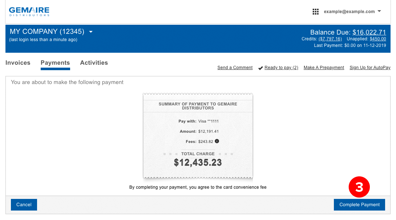Click the Sign Up for AutoPay link
This screenshot has width=396, height=220.
click(x=370, y=68)
